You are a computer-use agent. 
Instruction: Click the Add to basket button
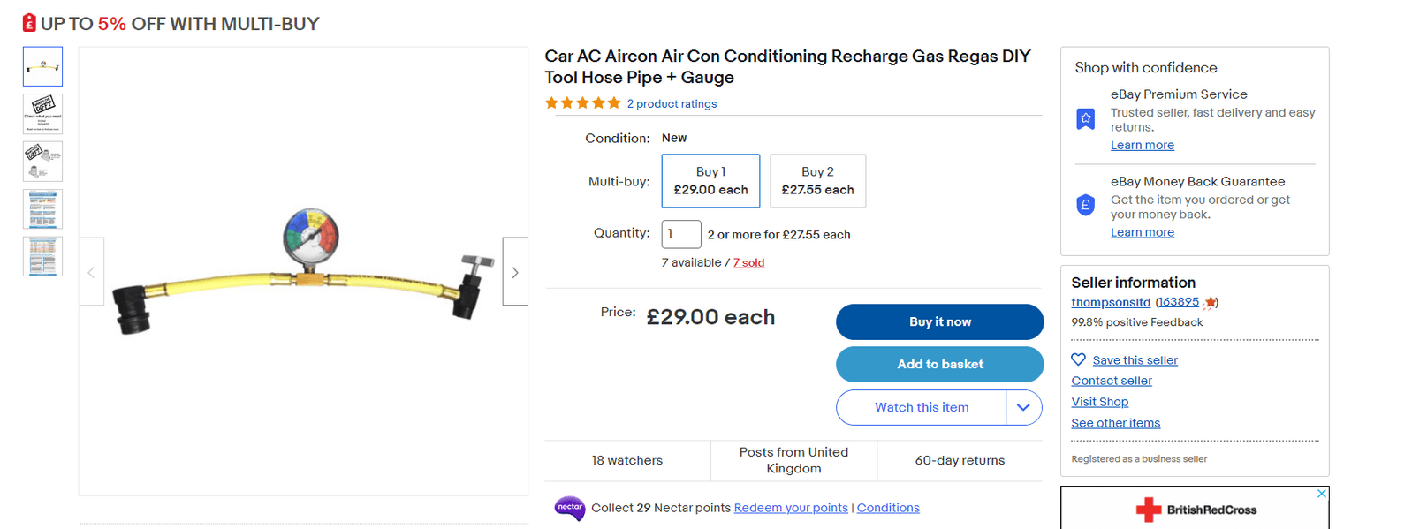click(x=939, y=364)
